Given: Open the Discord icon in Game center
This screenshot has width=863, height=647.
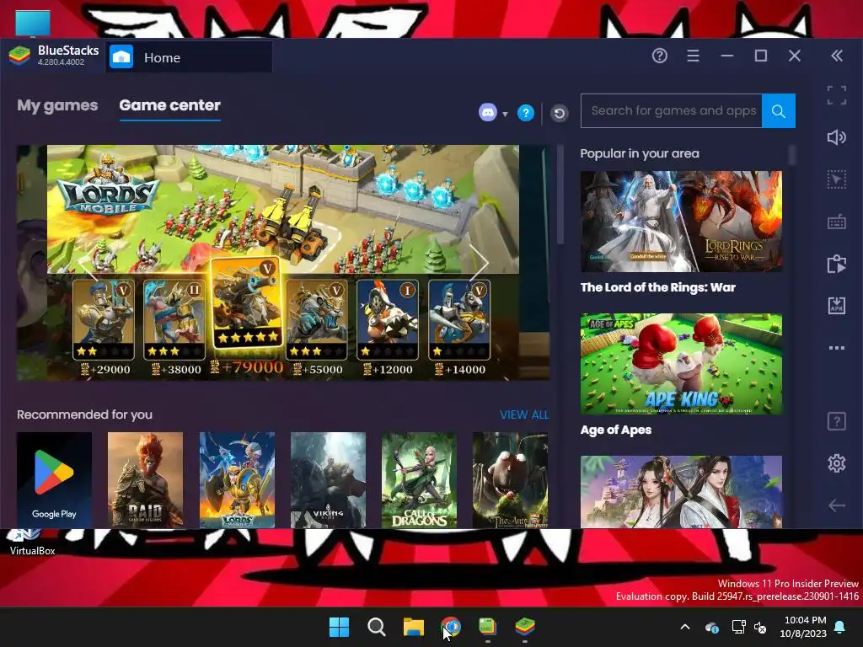Looking at the screenshot, I should 488,112.
